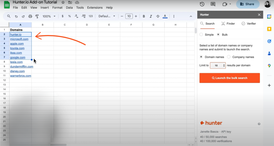Select column C header
Viewport: 274px width, 146px height.
click(x=65, y=25)
